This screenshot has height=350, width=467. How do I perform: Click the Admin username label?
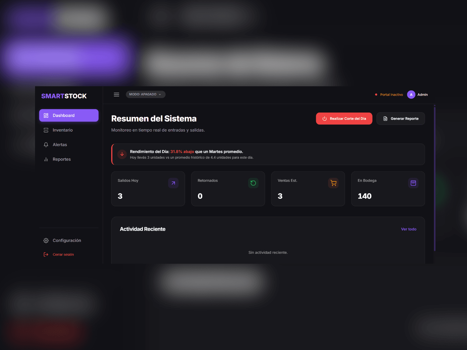[x=422, y=95]
